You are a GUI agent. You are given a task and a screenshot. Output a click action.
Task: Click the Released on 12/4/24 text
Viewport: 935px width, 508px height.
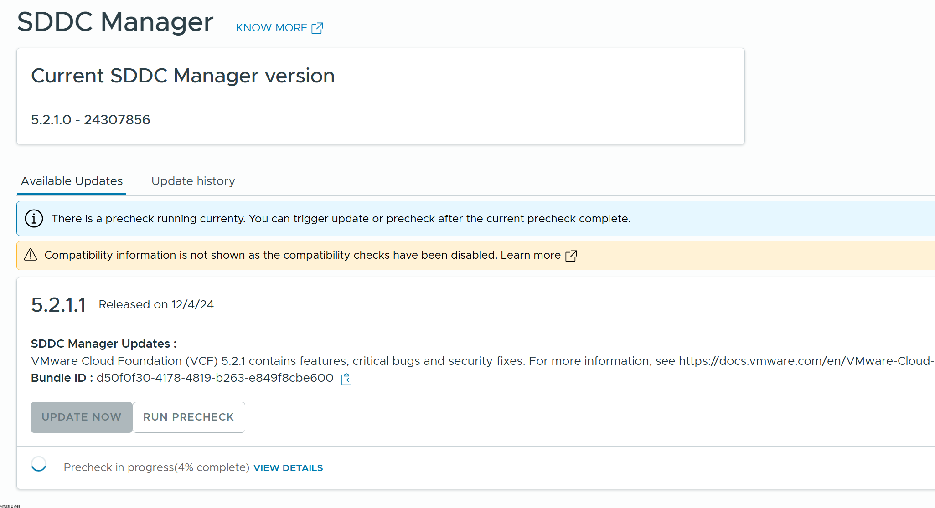[x=156, y=304]
